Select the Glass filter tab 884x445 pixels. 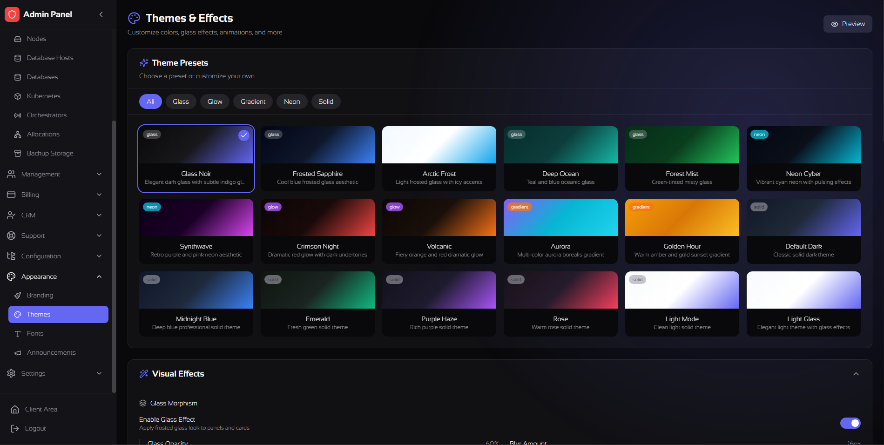(181, 101)
